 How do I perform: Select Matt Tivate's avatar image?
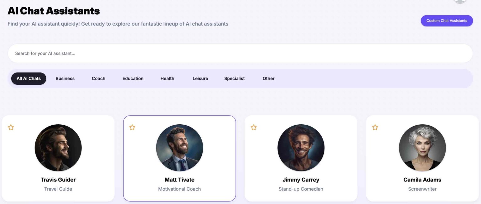coord(179,148)
